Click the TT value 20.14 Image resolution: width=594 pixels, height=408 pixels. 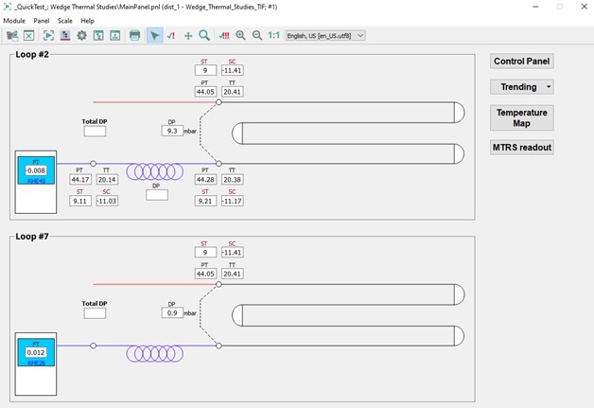pos(107,180)
